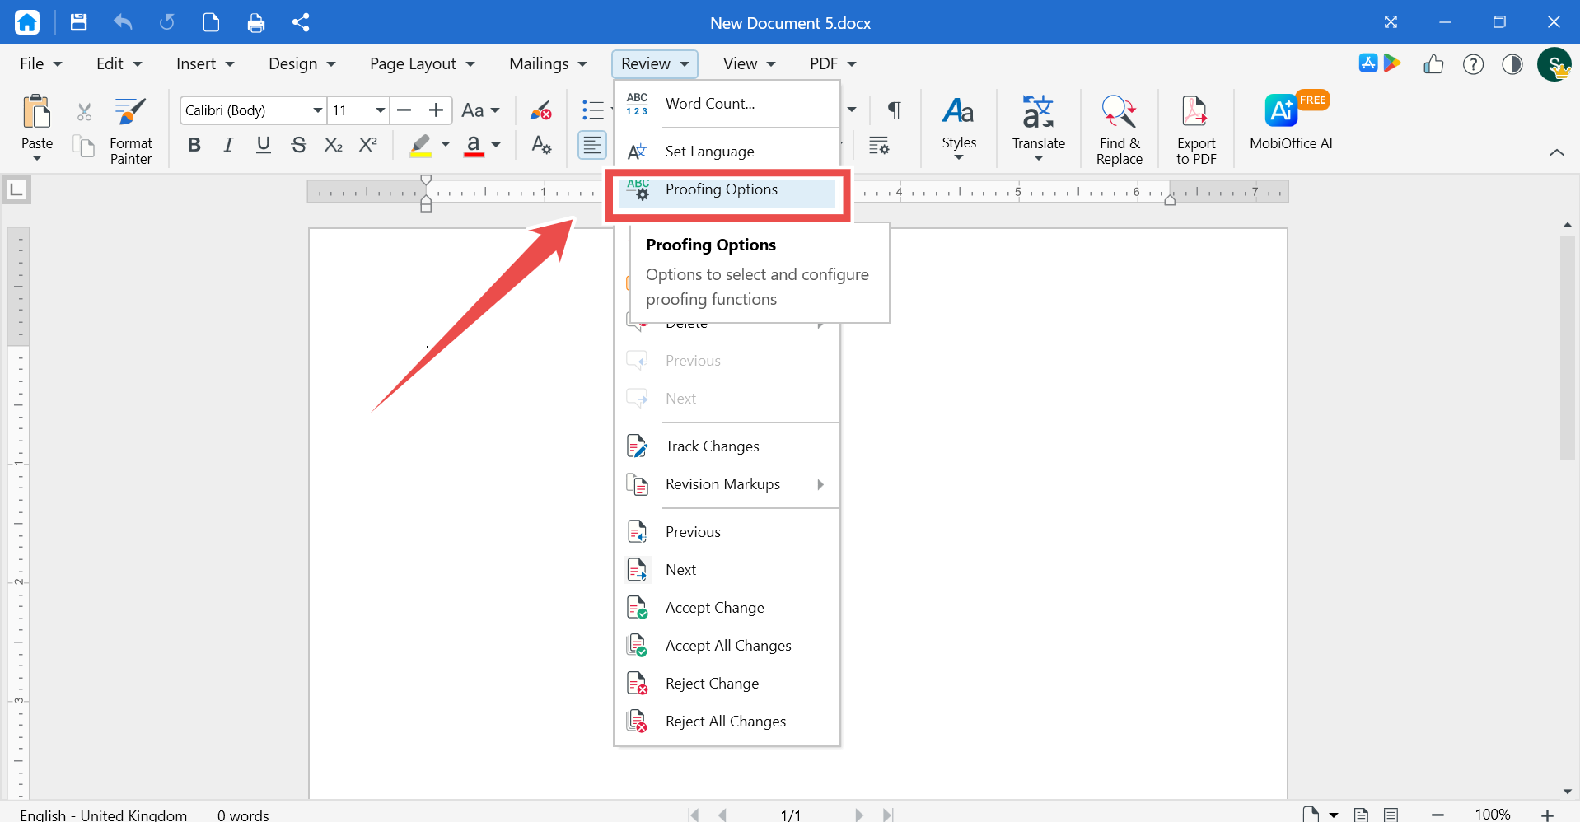Toggle subscript formatting

pos(333,145)
